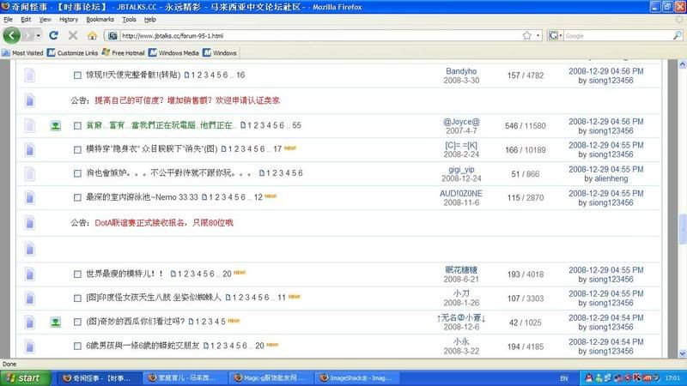Tick the checkbox for the 194 / 4185 thread
The height and width of the screenshot is (386, 687).
pos(77,346)
